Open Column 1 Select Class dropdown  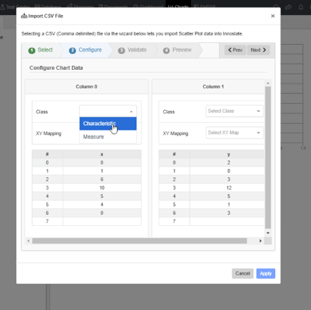coord(234,111)
